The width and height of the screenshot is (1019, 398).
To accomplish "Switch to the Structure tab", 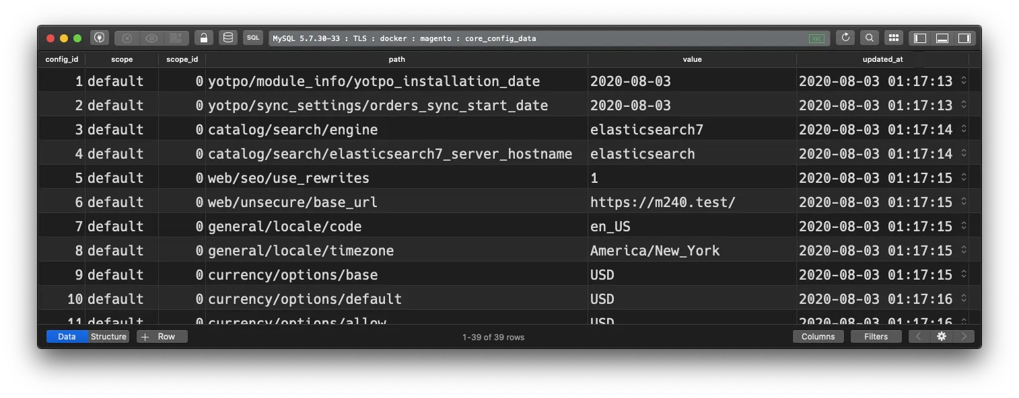I will tap(108, 336).
